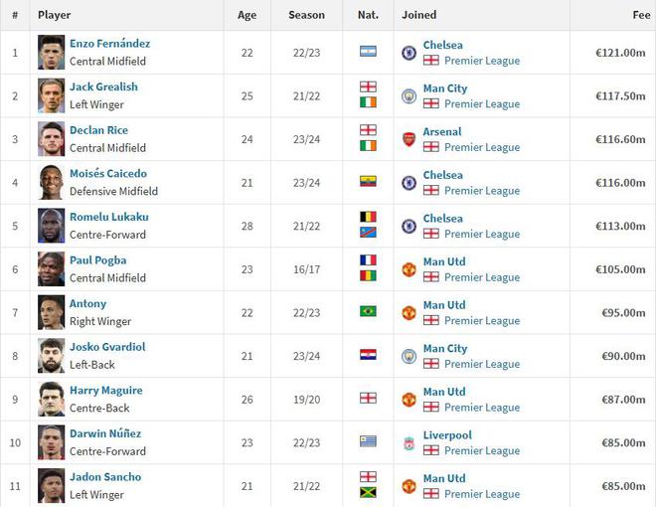Open Premier League link in Harry Maguire row
Image resolution: width=656 pixels, height=507 pixels.
coord(482,408)
